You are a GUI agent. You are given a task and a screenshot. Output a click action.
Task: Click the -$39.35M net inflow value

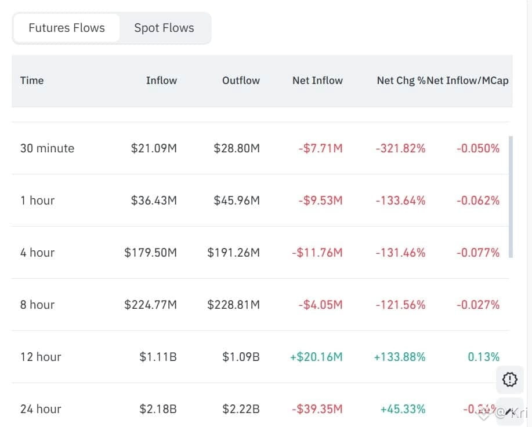coord(317,409)
